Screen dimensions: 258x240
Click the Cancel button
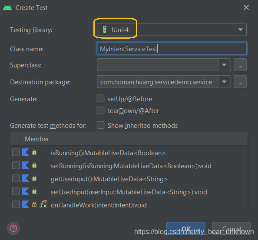click(x=232, y=228)
